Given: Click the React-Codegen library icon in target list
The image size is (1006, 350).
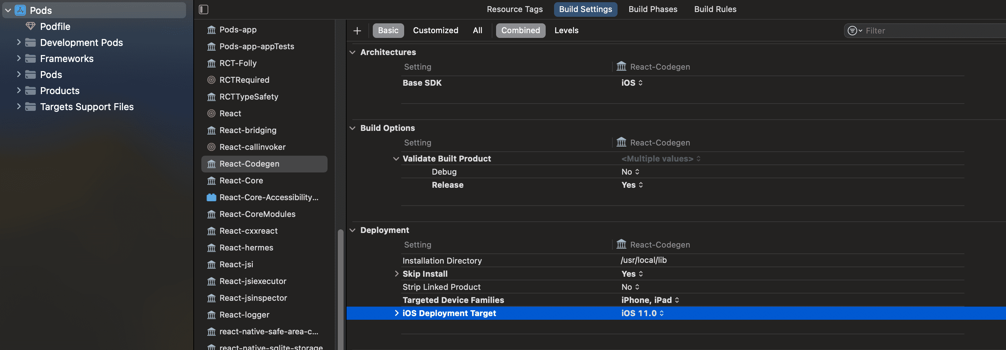Looking at the screenshot, I should pos(211,164).
